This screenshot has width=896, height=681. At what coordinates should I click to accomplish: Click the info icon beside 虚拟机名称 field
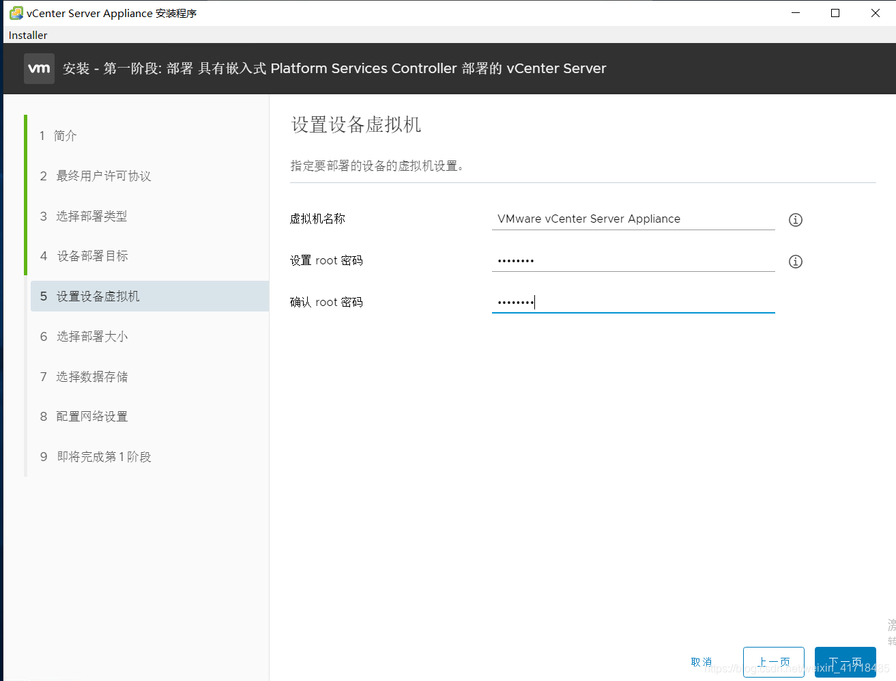click(796, 220)
